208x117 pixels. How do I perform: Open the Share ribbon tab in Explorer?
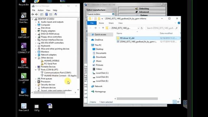(x=111, y=23)
